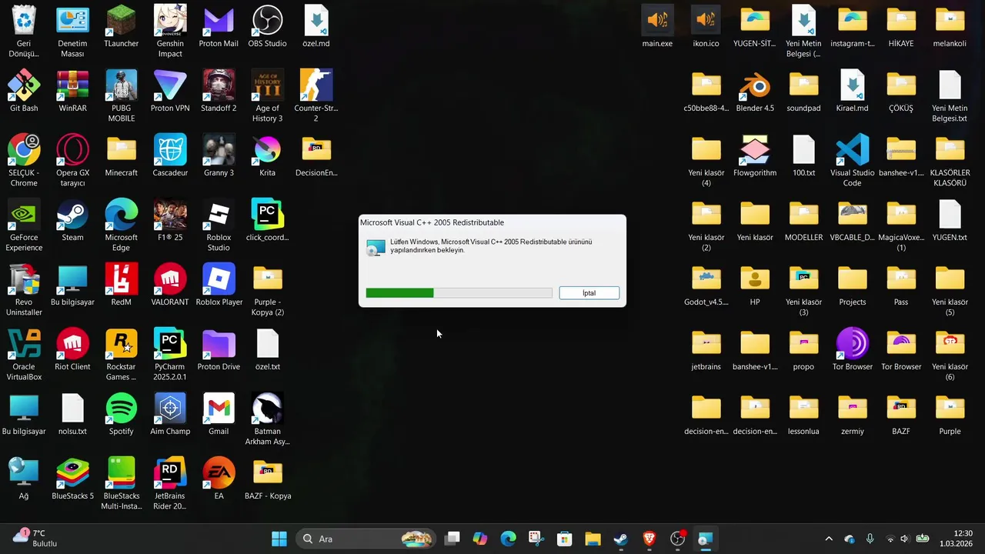Select the PyCharm 2025.2.0.1 icon

click(170, 355)
